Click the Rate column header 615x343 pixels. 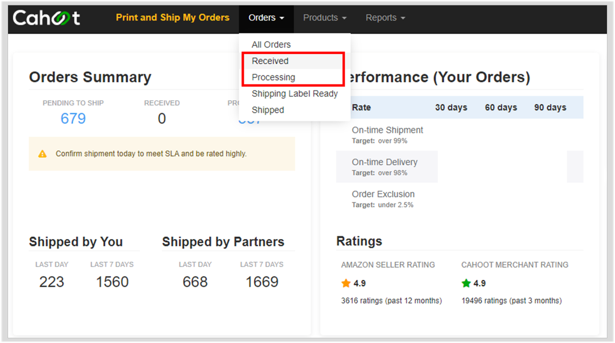click(x=361, y=107)
